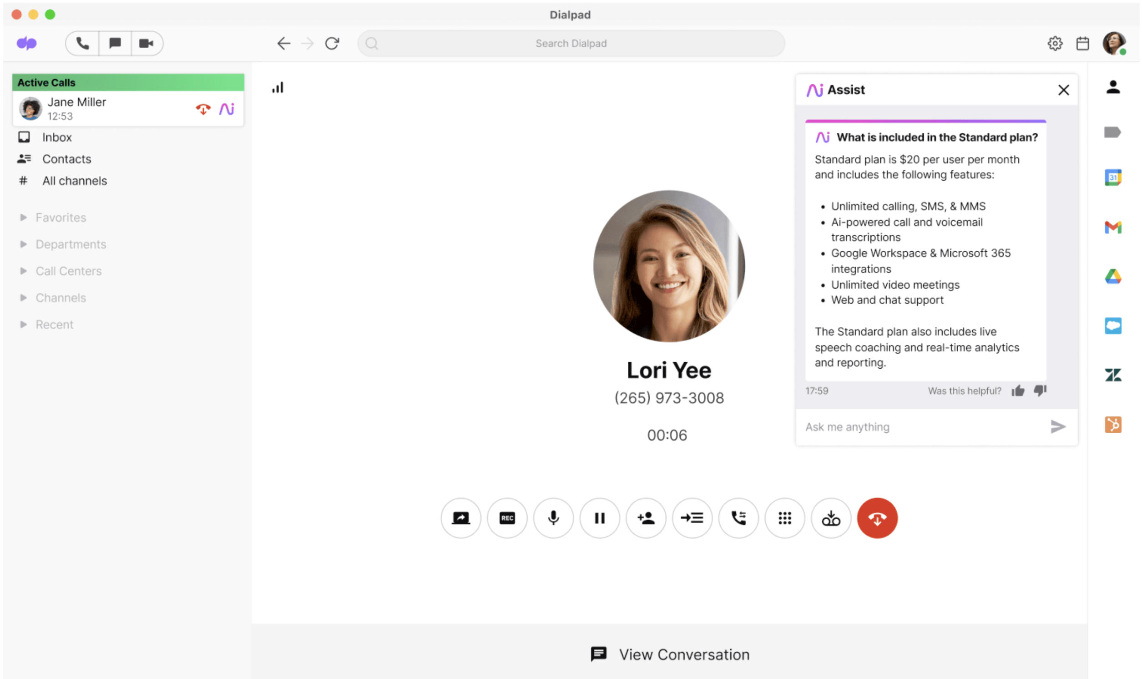Give a thumbs down to the Assist answer
The width and height of the screenshot is (1142, 679).
pyautogui.click(x=1040, y=390)
